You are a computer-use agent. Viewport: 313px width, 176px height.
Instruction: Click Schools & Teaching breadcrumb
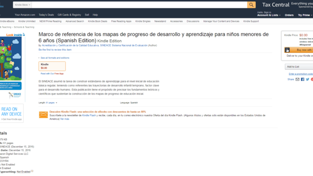click(24, 27)
